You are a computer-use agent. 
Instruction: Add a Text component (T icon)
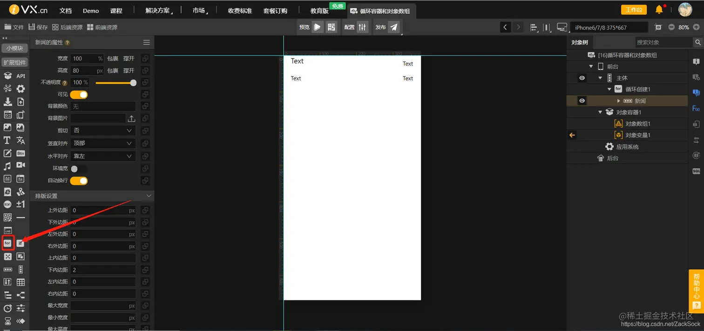[x=7, y=140]
